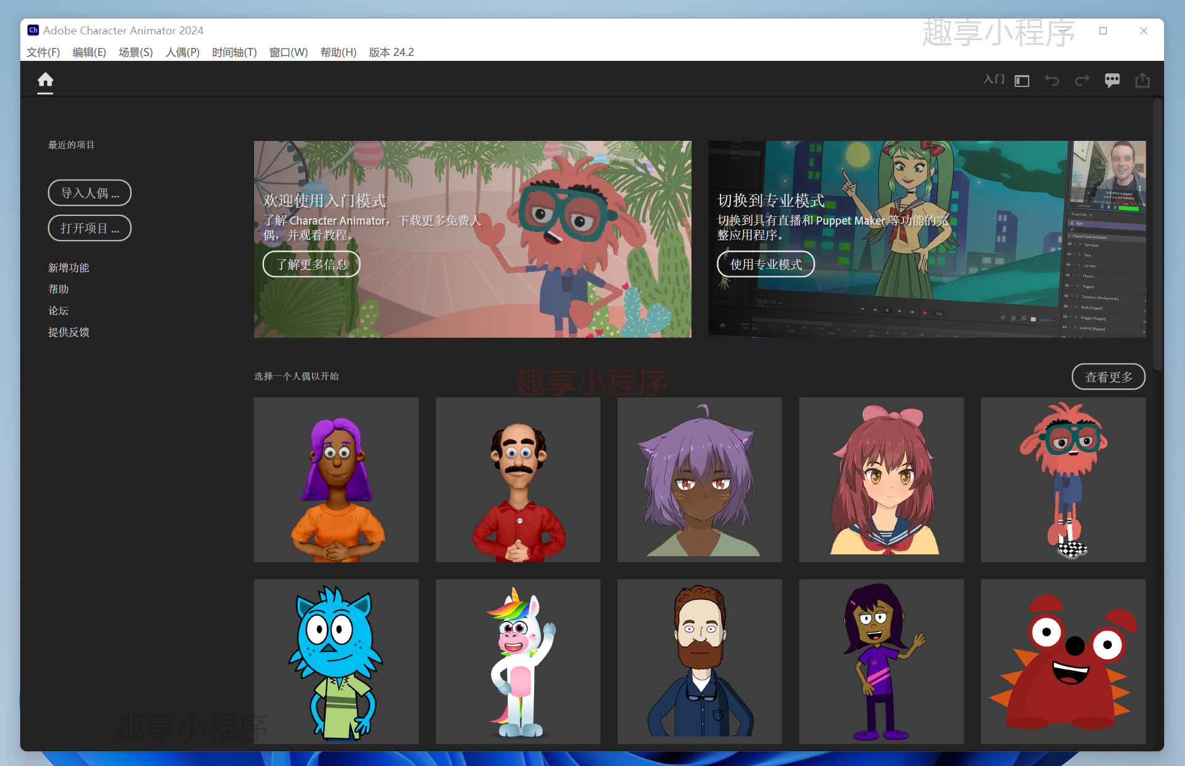Select the purple-haired woman in orange puppet
Image resolution: width=1185 pixels, height=766 pixels.
pos(337,480)
